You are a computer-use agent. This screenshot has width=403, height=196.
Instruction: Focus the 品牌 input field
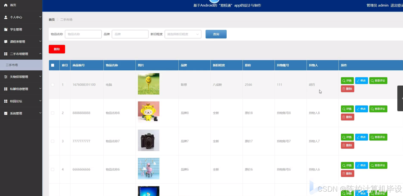[130, 34]
